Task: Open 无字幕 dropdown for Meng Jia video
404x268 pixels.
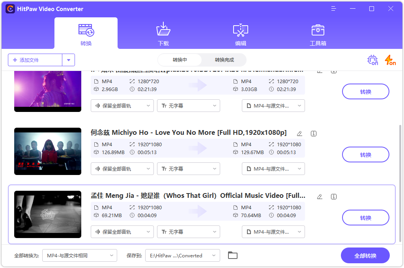Action: pos(189,232)
